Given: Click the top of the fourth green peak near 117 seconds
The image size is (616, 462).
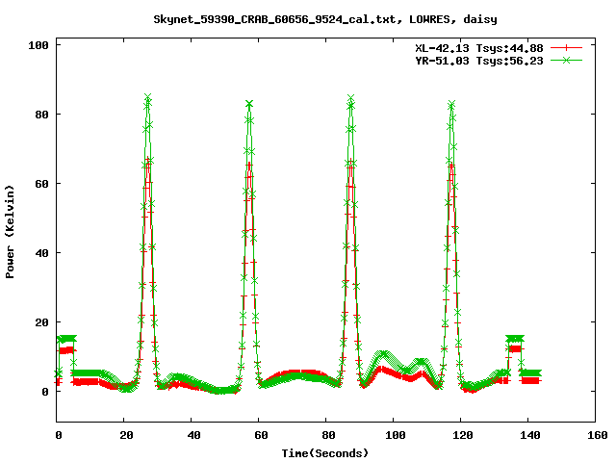Looking at the screenshot, I should tap(451, 104).
